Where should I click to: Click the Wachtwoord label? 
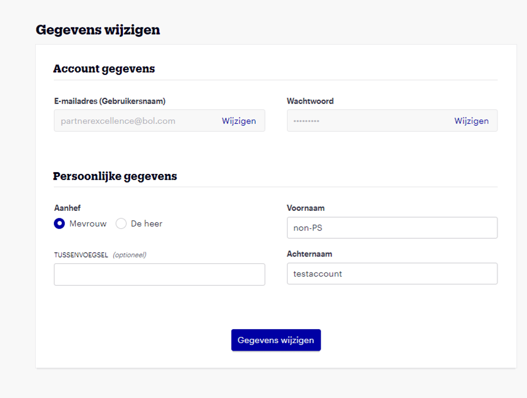[310, 101]
